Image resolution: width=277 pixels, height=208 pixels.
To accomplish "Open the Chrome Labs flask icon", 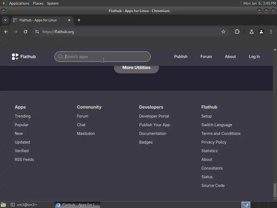I will click(x=251, y=32).
